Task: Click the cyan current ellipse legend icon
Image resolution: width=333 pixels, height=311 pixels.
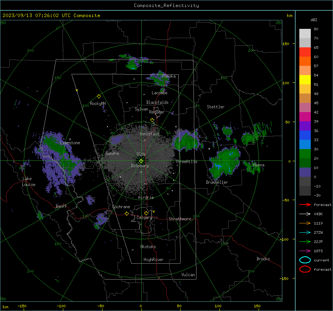Action: click(x=305, y=260)
